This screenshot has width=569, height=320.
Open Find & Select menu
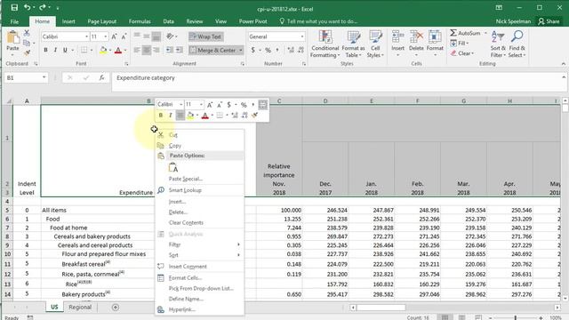(517, 44)
